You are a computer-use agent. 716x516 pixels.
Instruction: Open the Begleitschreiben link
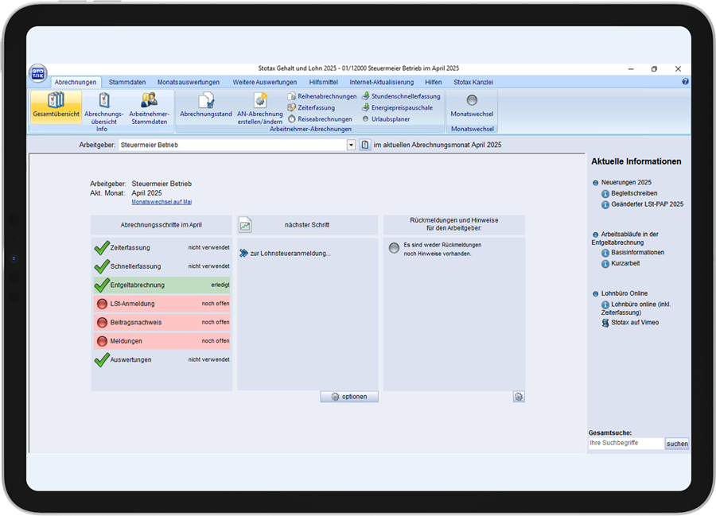point(634,193)
